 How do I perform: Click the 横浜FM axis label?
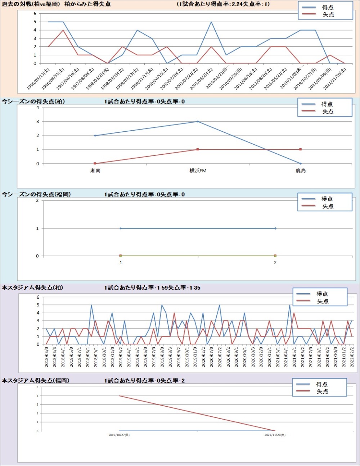coord(198,171)
